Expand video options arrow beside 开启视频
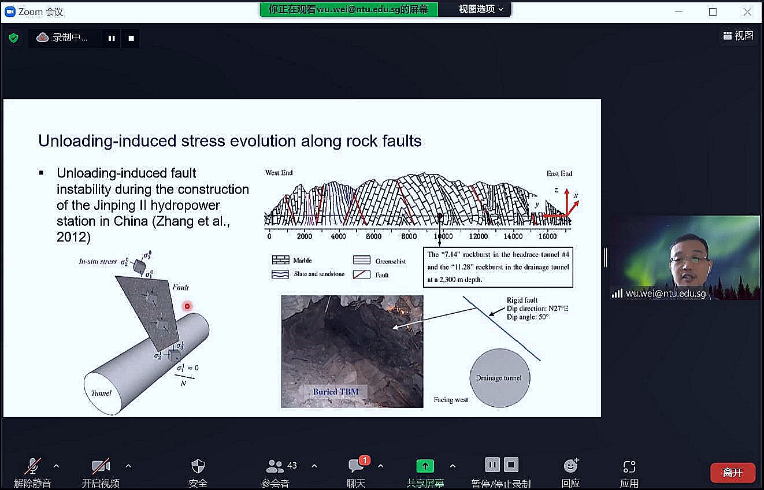 pos(128,466)
